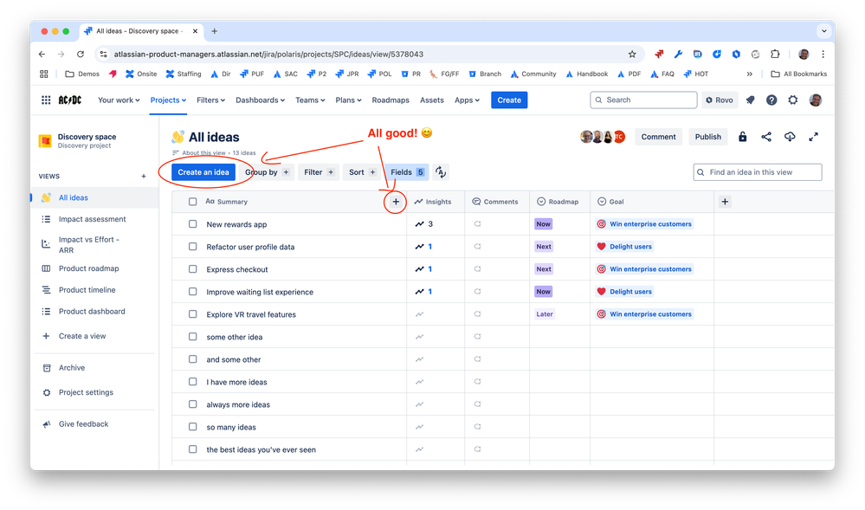The width and height of the screenshot is (865, 510).
Task: Enter fullscreen with the expand arrows icon
Action: 813,137
